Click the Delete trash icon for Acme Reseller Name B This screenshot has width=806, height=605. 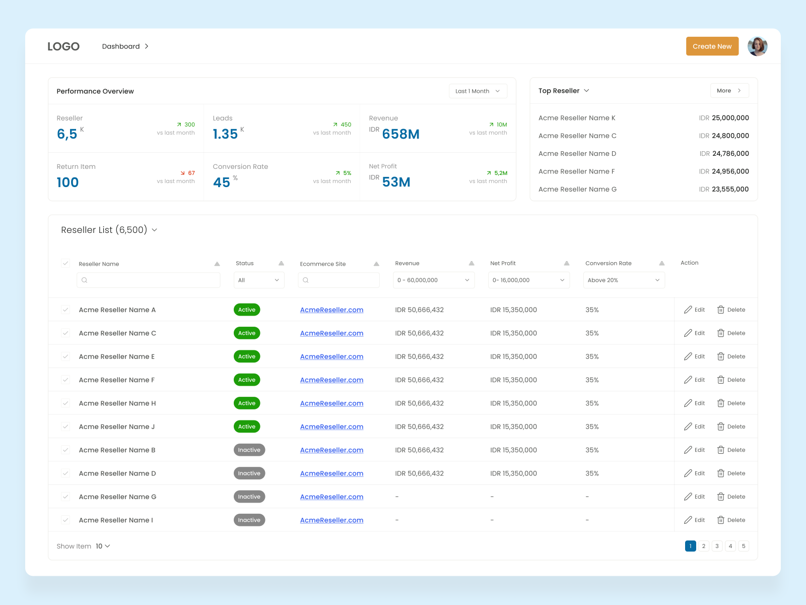click(721, 450)
